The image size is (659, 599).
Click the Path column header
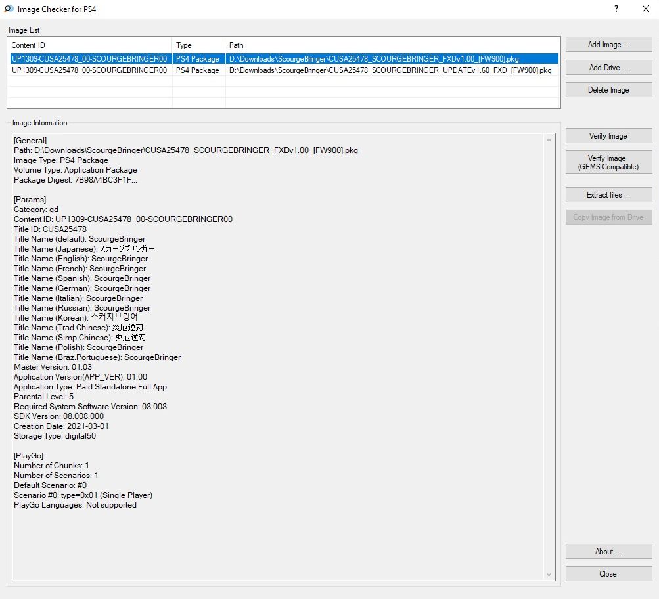tap(392, 45)
